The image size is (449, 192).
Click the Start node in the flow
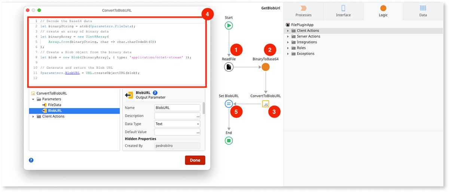[229, 25]
